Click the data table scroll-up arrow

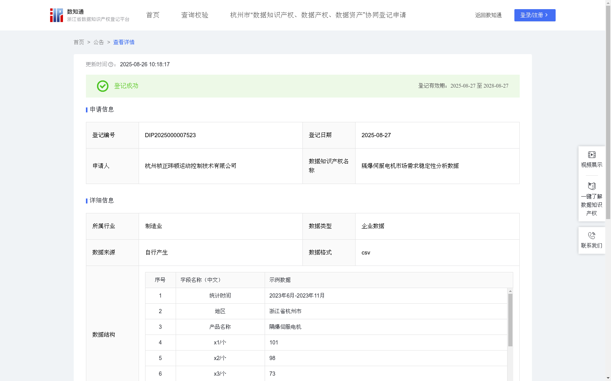click(x=510, y=291)
